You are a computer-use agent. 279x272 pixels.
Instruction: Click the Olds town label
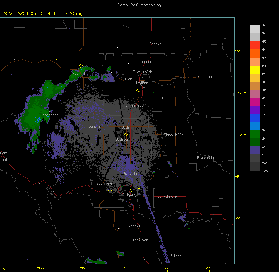[126, 127]
